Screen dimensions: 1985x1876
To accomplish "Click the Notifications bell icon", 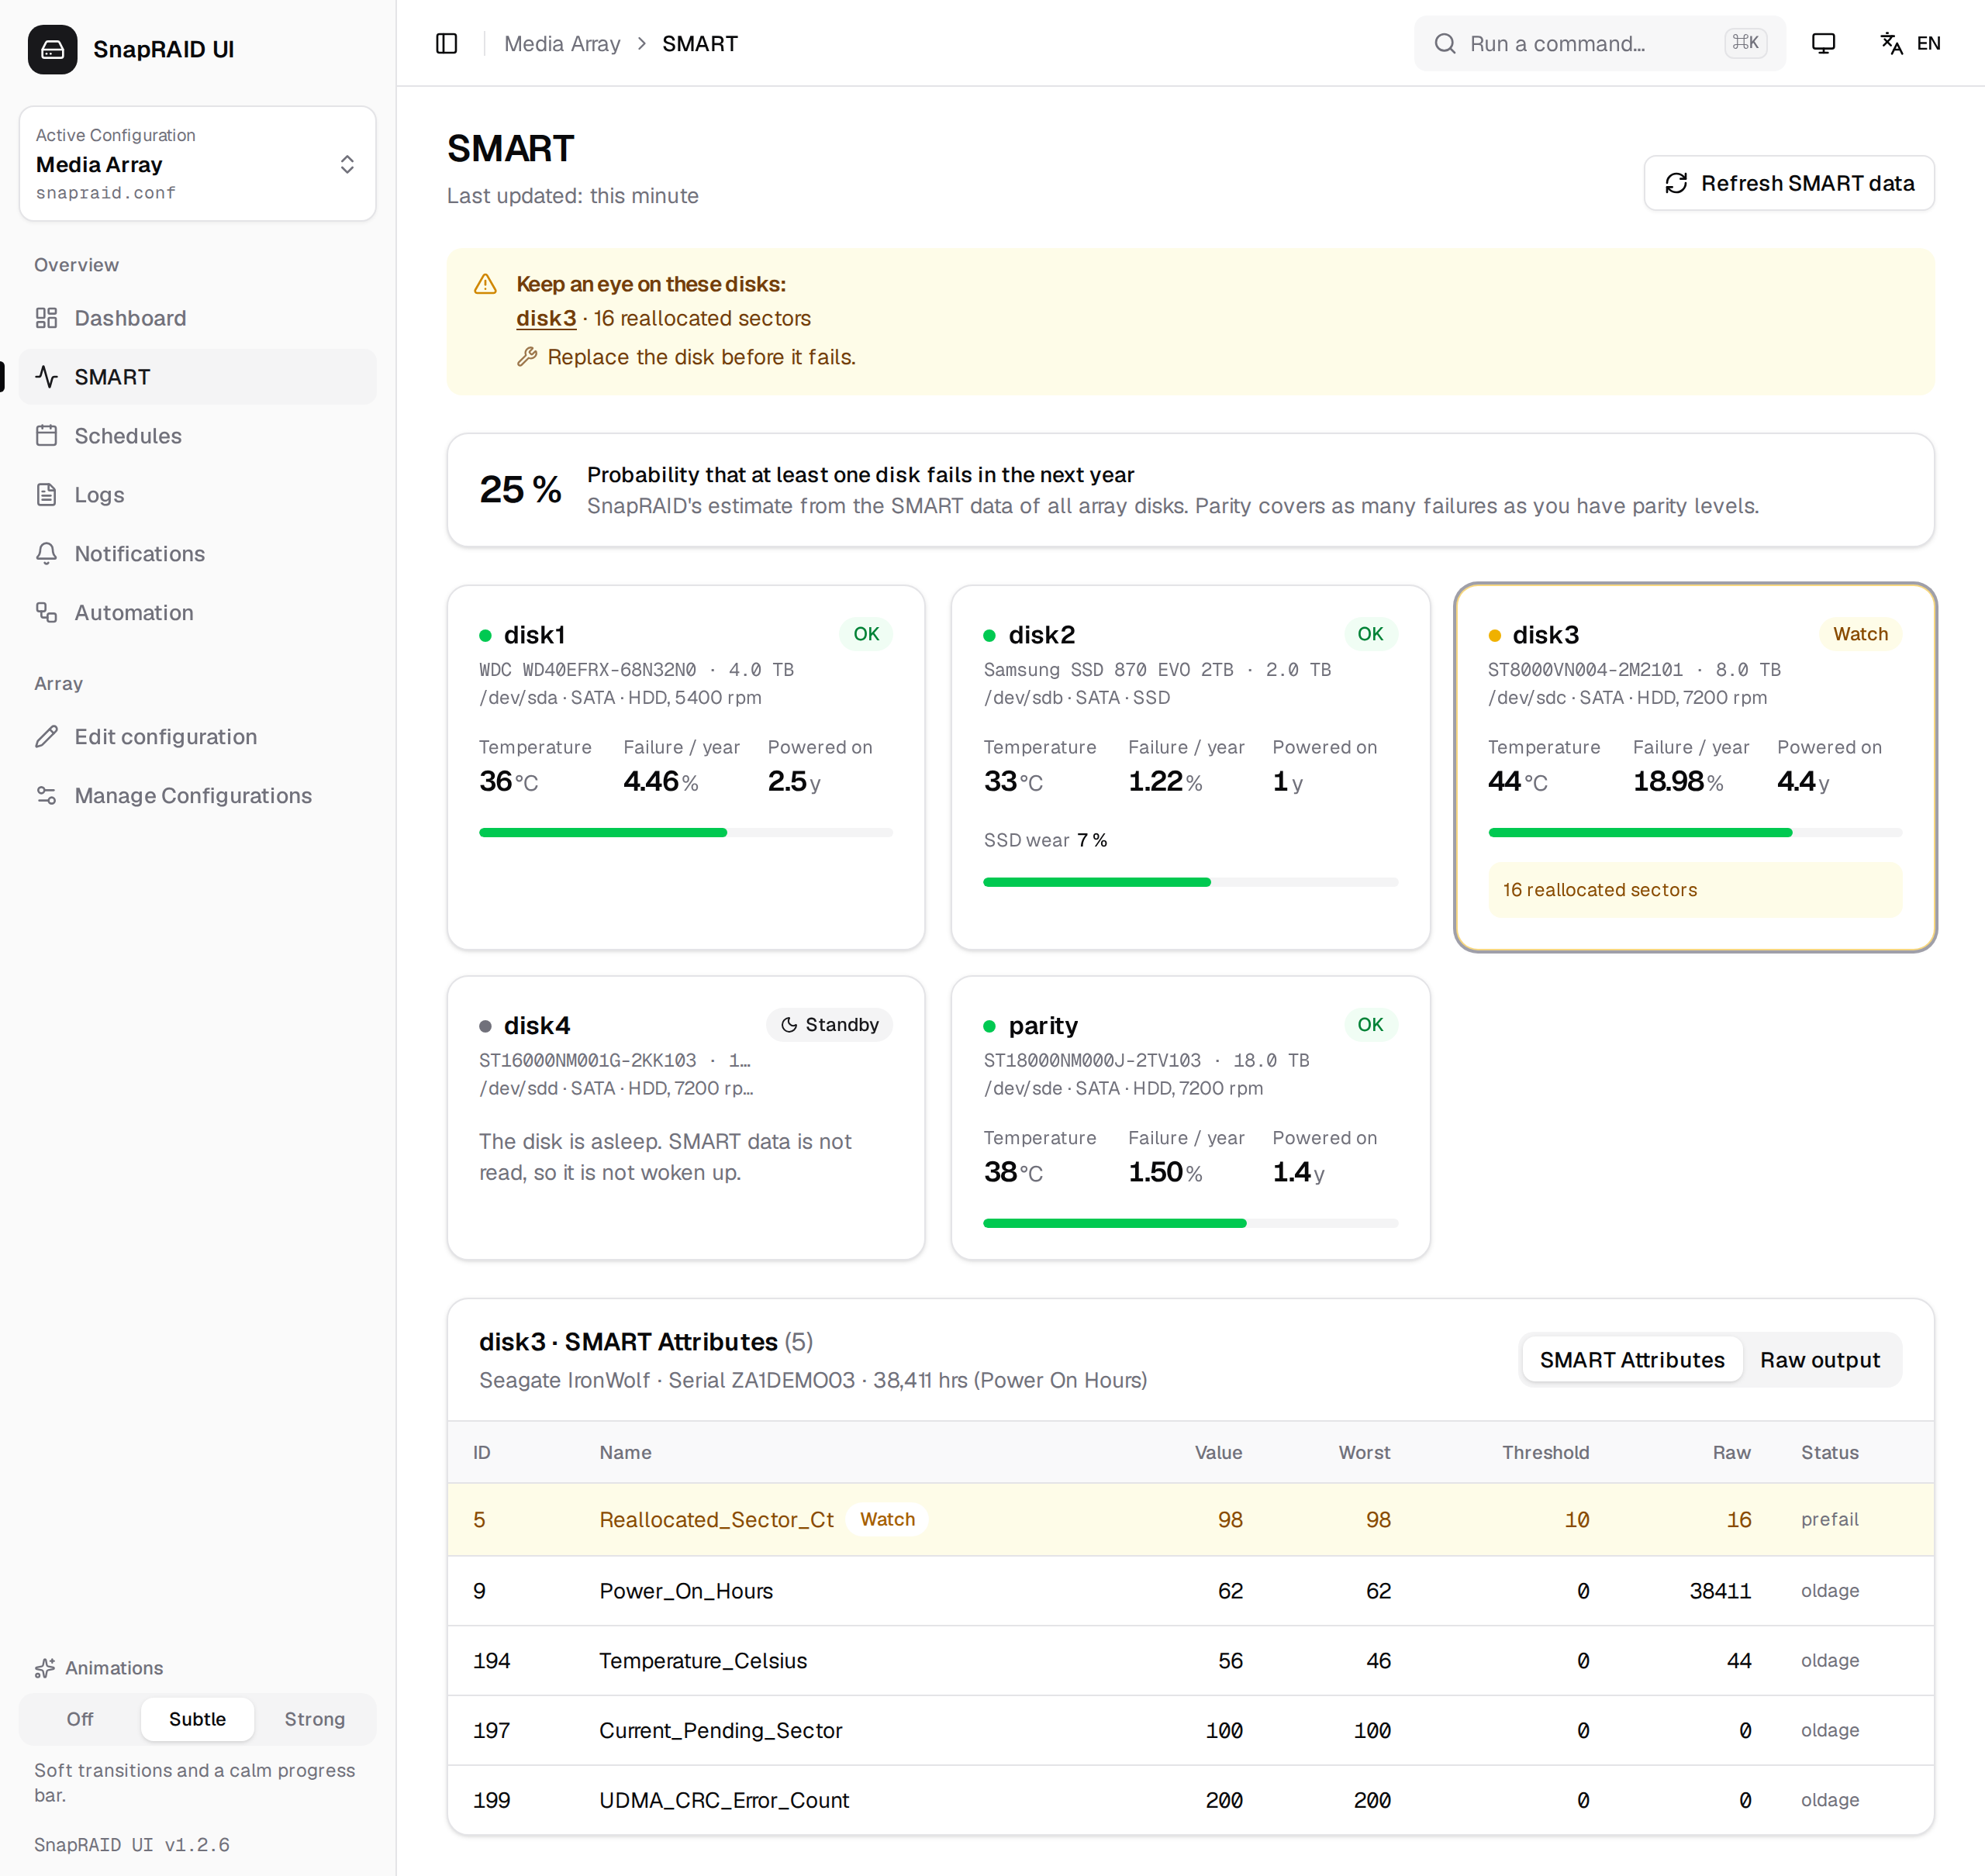I will click(47, 554).
